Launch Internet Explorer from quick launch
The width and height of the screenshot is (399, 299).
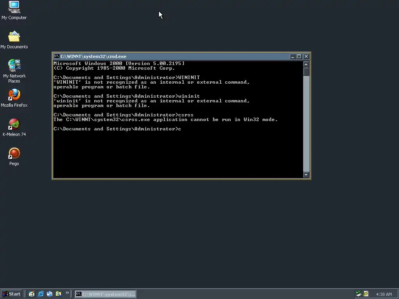pyautogui.click(x=41, y=294)
